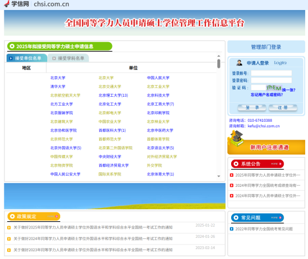Open the 2024 policy notice dated 2024-01-26

[93, 238]
